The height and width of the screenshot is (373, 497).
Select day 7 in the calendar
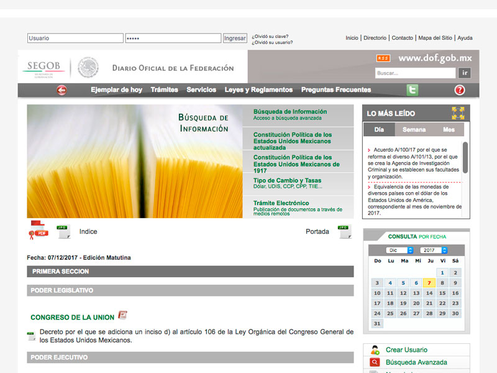coord(429,283)
